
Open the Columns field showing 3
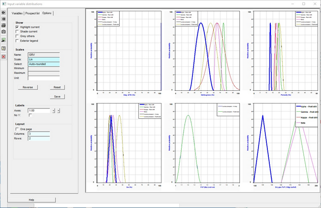(x=39, y=133)
